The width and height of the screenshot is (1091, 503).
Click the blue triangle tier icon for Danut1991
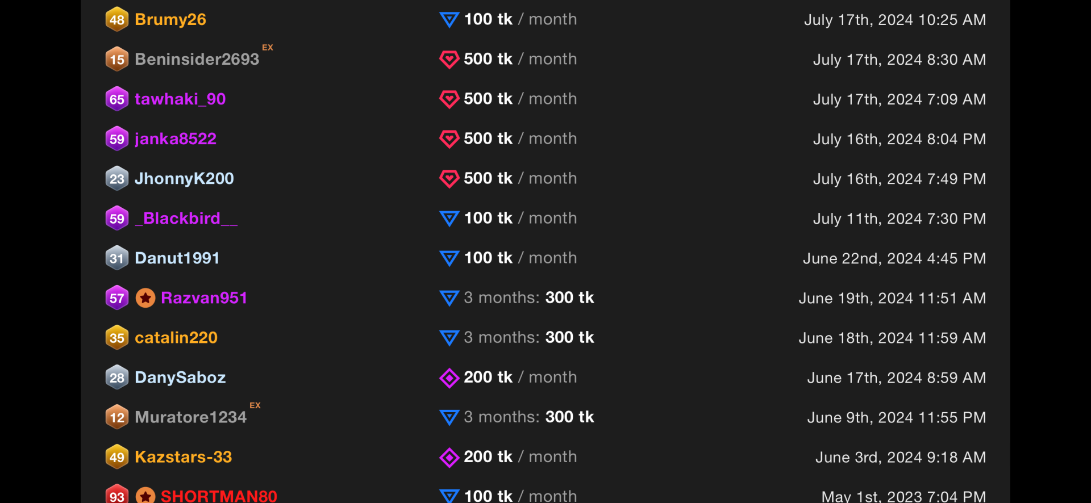449,258
